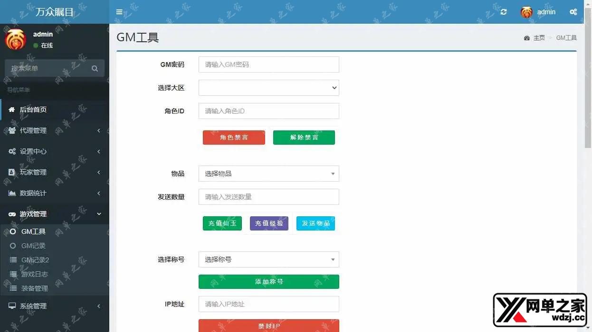The height and width of the screenshot is (332, 592).
Task: Open the 选择称号 dropdown
Action: point(268,259)
